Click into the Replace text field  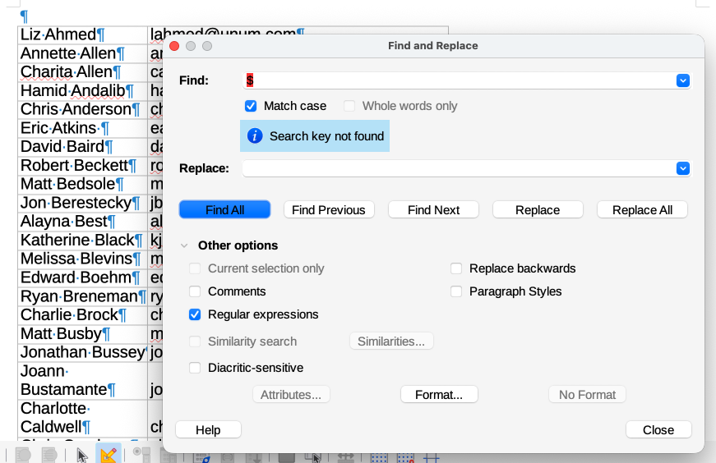(x=457, y=168)
